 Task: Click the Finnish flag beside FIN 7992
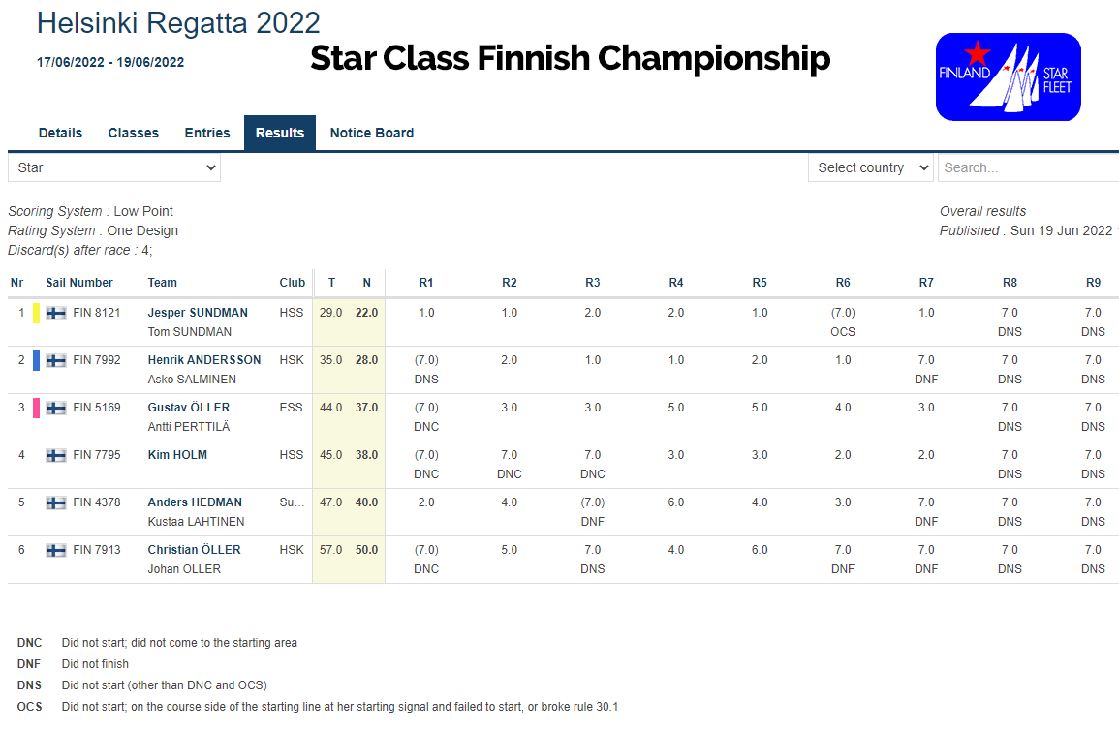click(57, 360)
